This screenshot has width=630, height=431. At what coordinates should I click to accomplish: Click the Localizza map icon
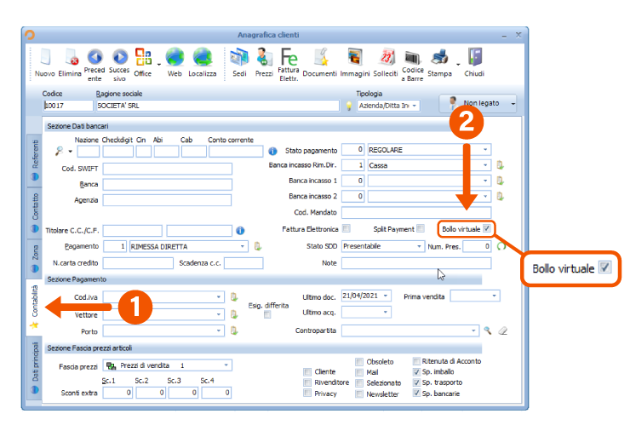click(203, 57)
